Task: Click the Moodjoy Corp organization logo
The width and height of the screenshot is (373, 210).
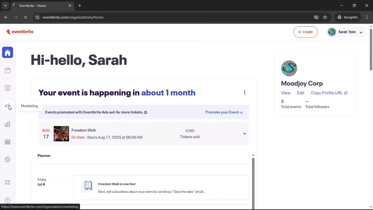Action: [x=289, y=68]
